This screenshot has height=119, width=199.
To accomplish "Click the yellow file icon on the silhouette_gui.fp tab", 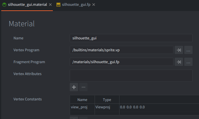I will [x=58, y=5].
